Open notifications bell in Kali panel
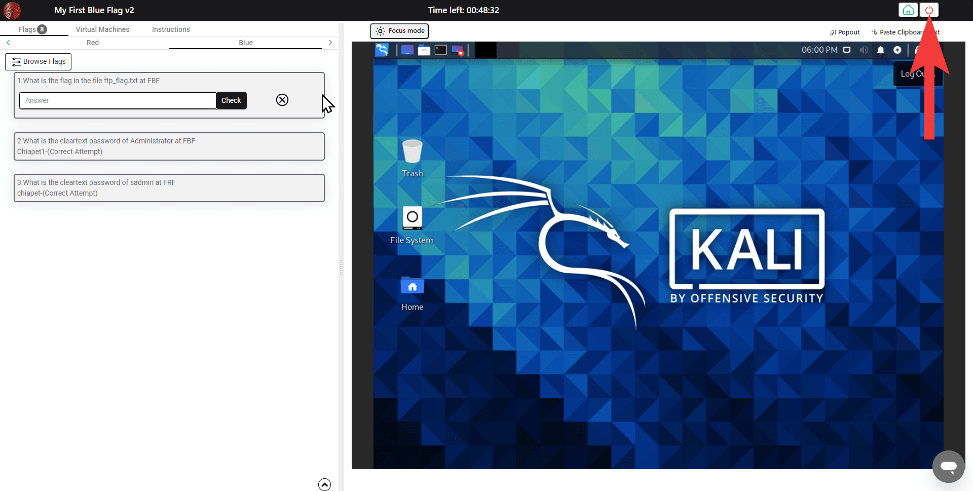 point(881,50)
